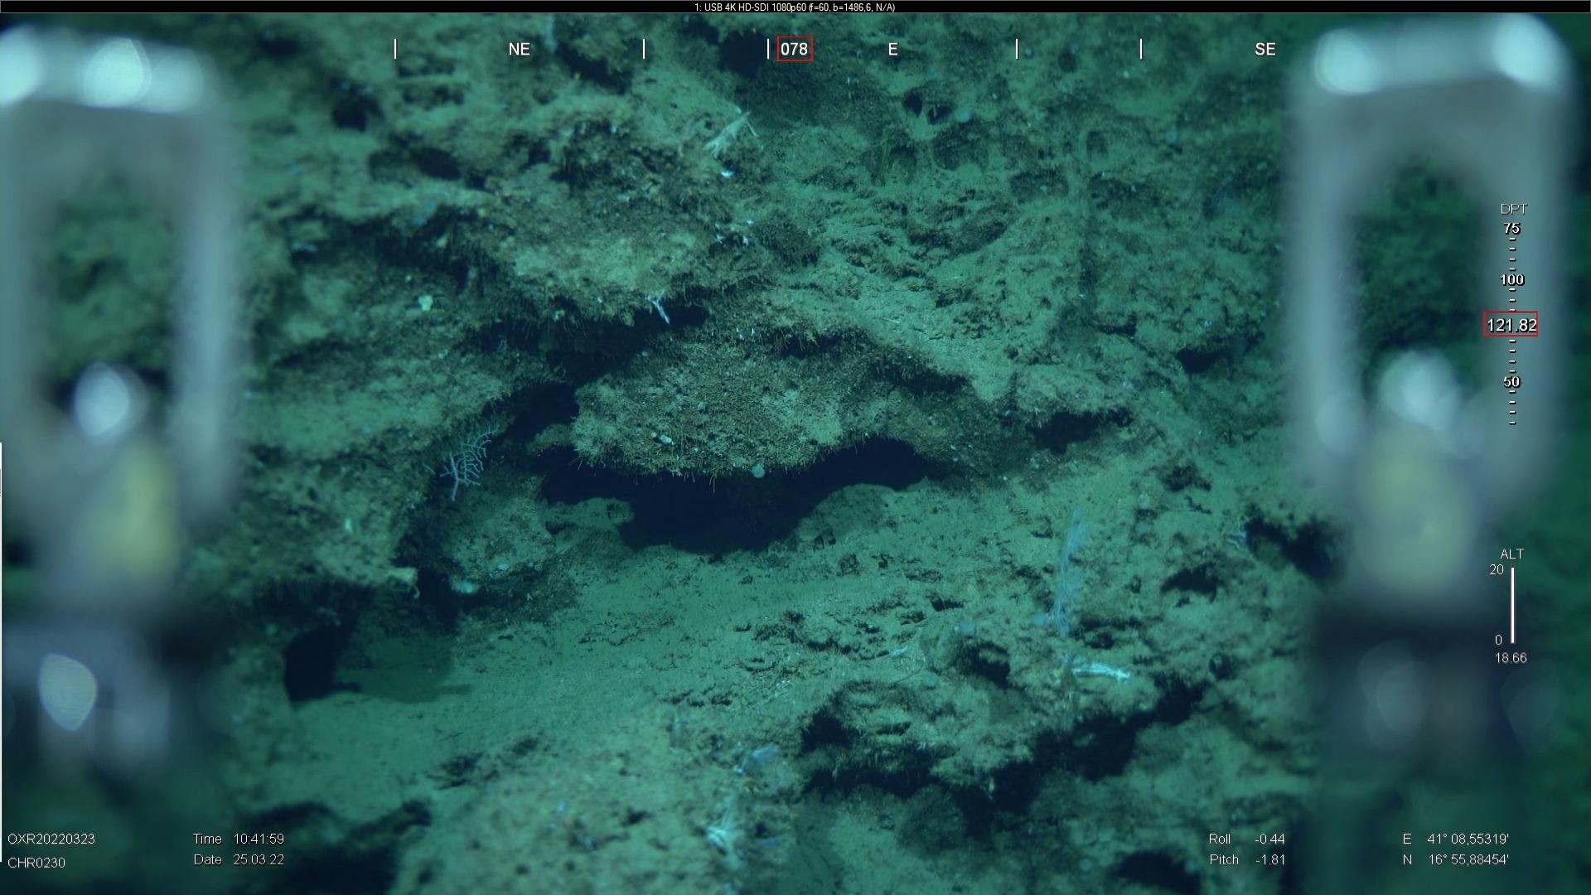This screenshot has height=895, width=1591.
Task: Click the USB 4K HD-SDI title bar text
Action: click(x=795, y=7)
